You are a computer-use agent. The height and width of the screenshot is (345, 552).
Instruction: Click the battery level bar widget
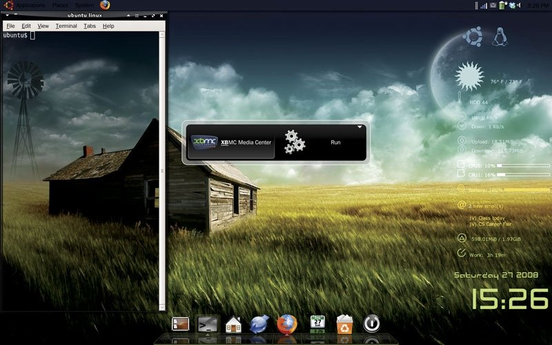click(526, 190)
